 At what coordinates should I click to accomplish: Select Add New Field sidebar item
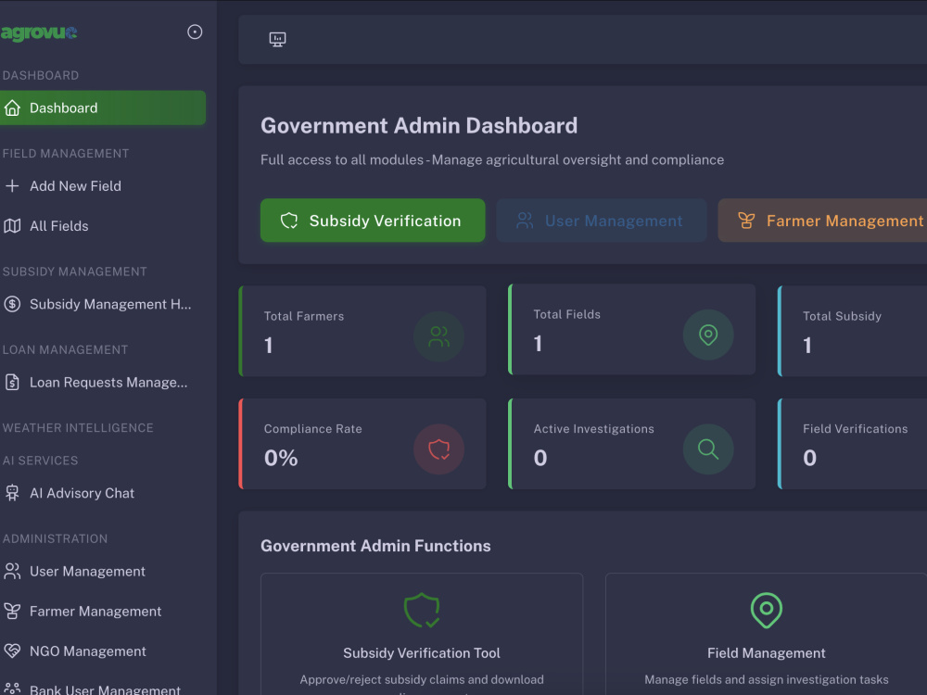click(103, 186)
